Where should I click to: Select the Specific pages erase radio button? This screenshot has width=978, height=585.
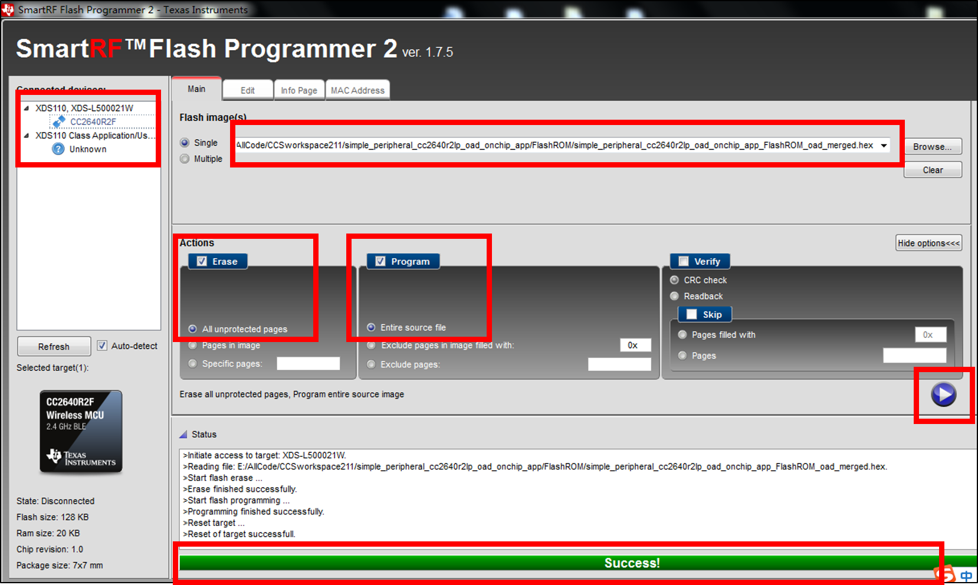[x=192, y=364]
